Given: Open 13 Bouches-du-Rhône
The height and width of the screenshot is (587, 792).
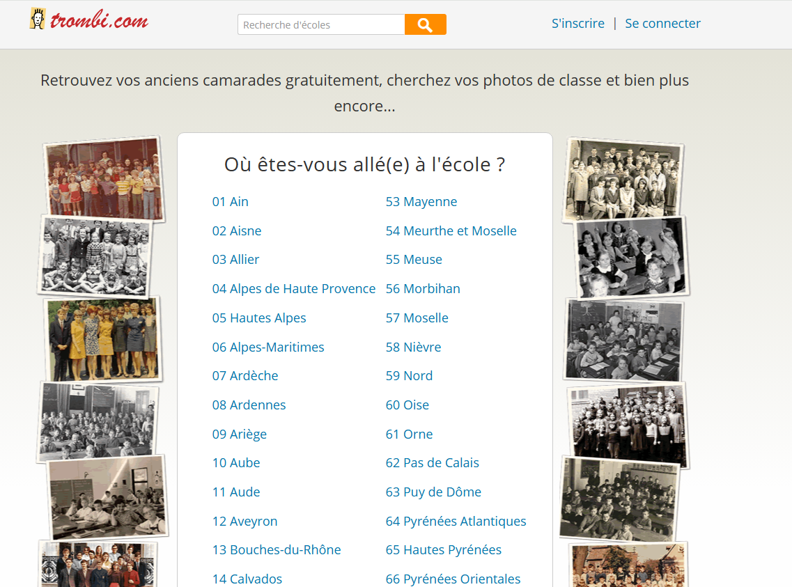Looking at the screenshot, I should click(277, 549).
